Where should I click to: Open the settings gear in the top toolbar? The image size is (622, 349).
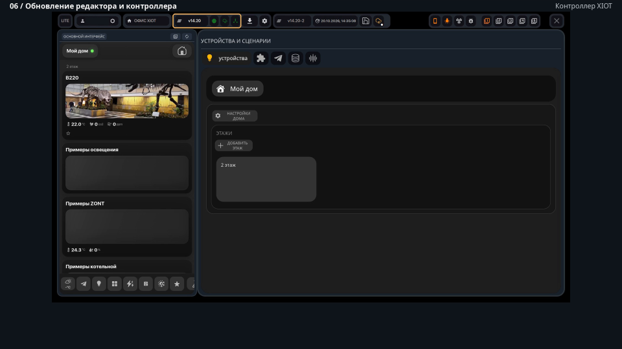tap(264, 21)
